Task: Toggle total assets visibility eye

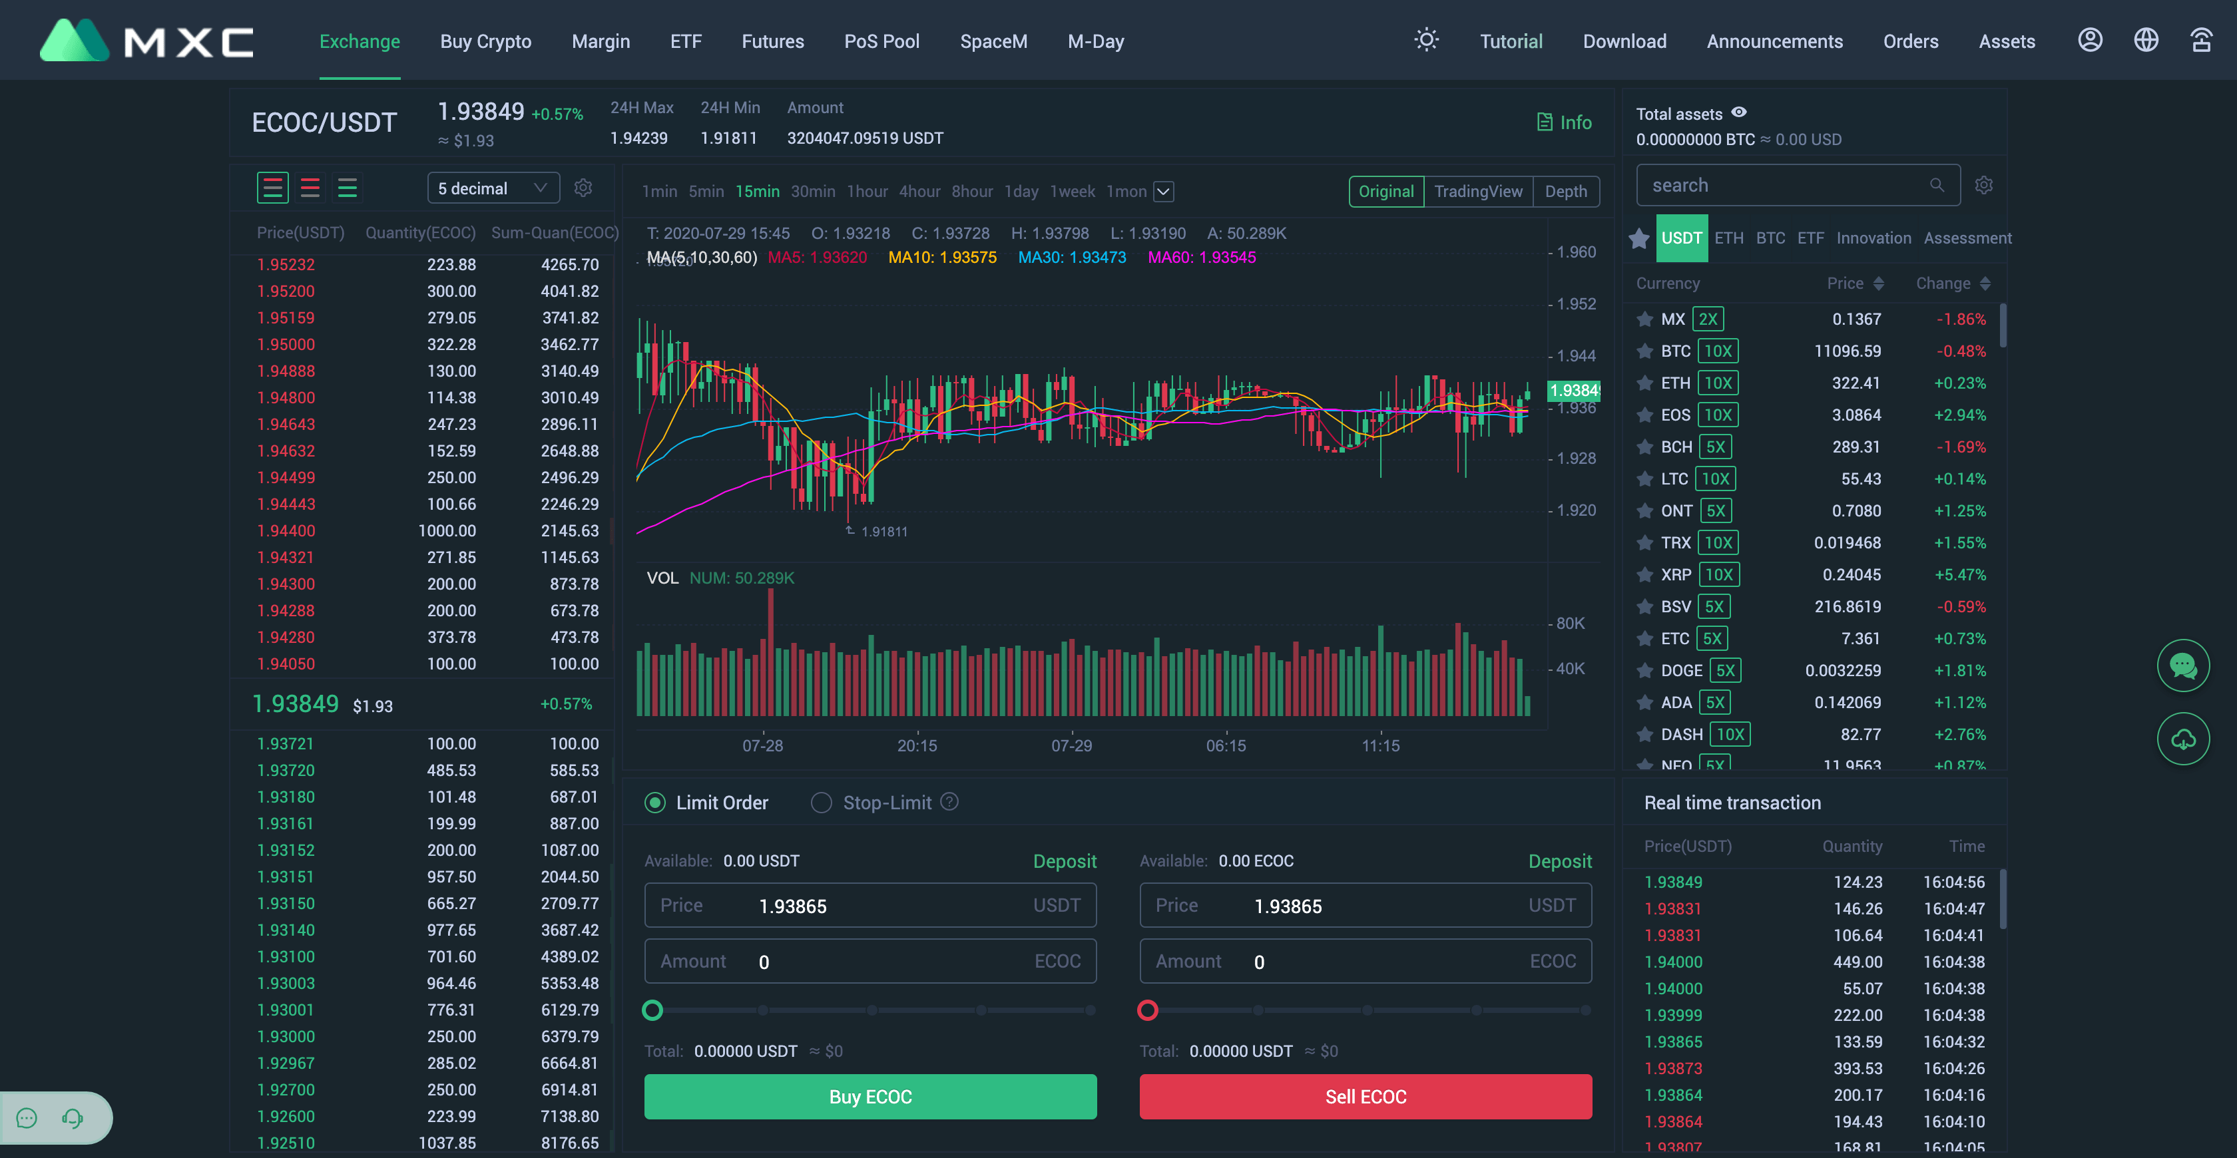Action: pos(1738,113)
